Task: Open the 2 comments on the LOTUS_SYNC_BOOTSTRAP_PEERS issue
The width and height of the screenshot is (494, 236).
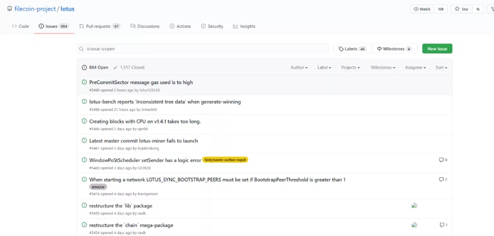Action: (443, 179)
